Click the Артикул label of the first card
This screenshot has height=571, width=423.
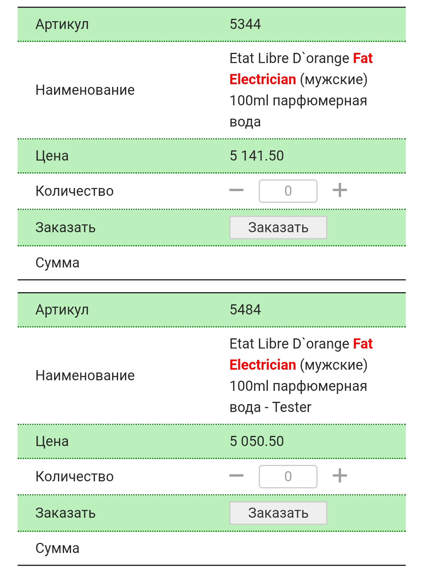[62, 24]
